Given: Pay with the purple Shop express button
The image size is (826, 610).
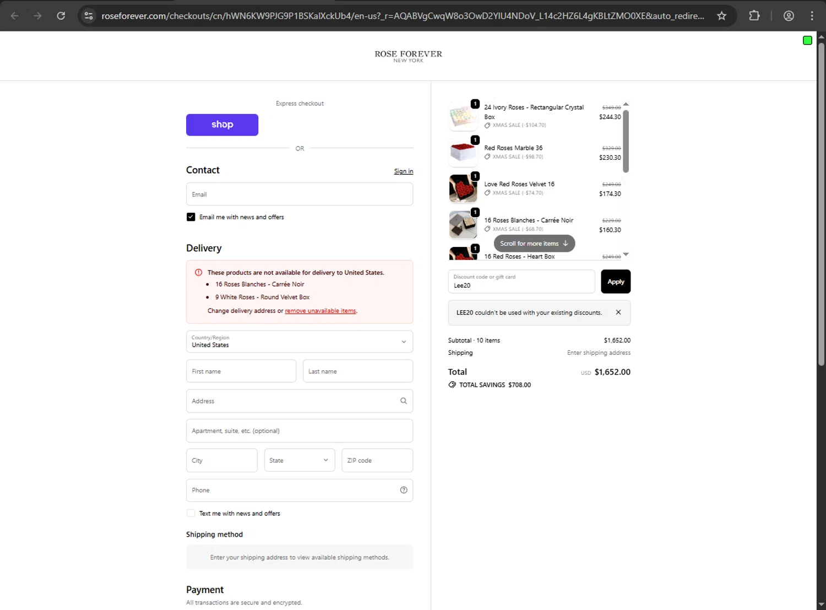Looking at the screenshot, I should 222,125.
